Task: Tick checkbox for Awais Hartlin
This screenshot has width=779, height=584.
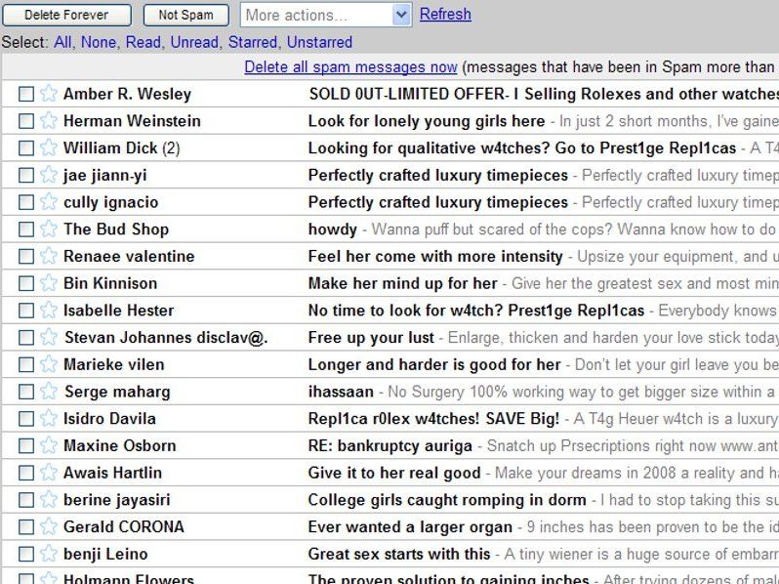Action: 25,473
